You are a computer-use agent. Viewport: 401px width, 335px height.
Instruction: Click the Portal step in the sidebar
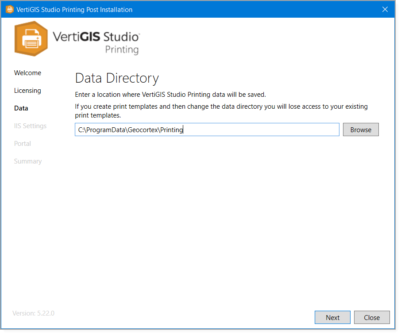click(x=23, y=144)
